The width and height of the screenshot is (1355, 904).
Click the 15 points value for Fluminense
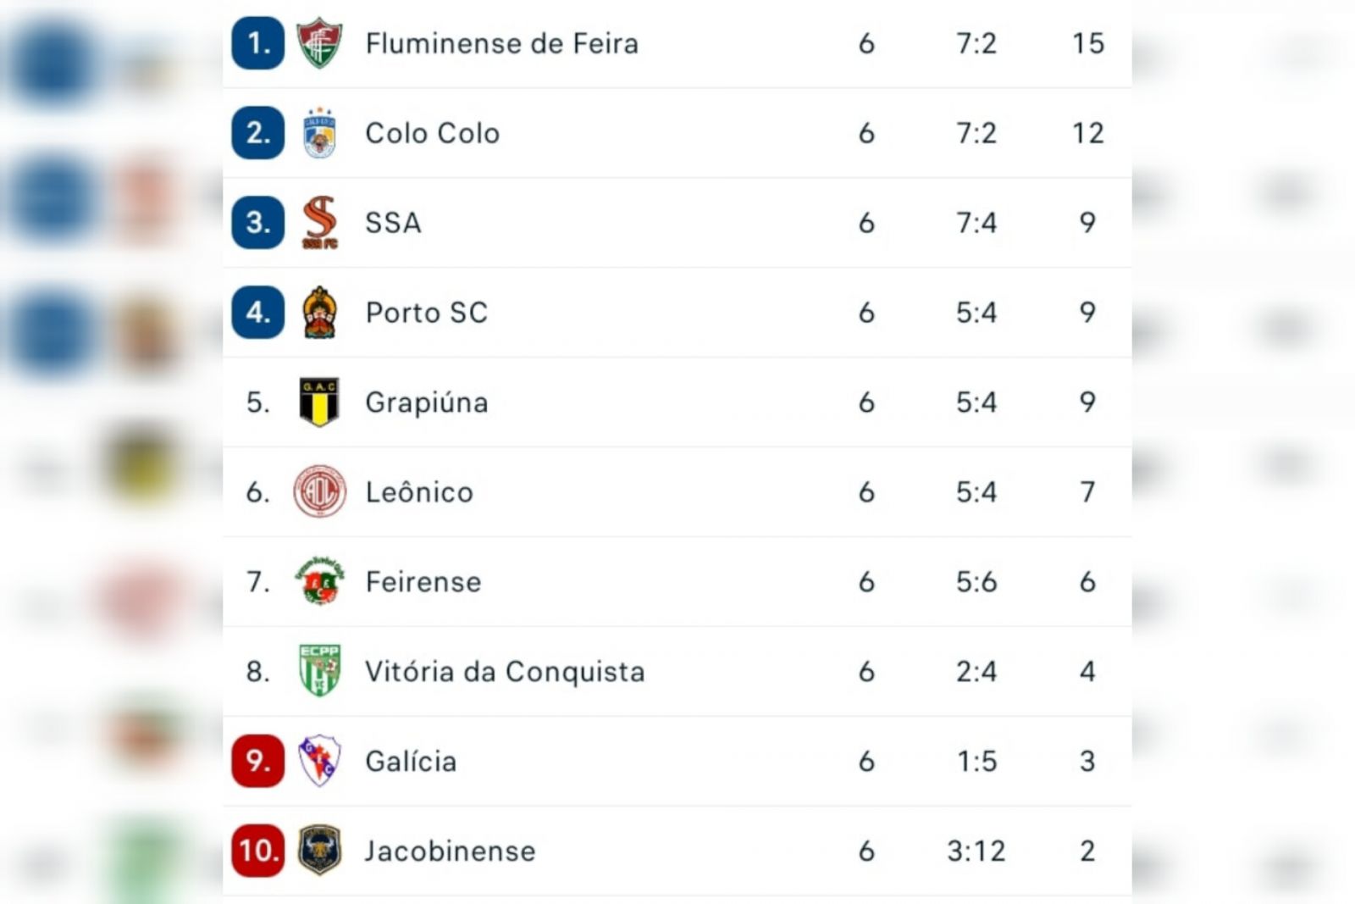pyautogui.click(x=1088, y=43)
